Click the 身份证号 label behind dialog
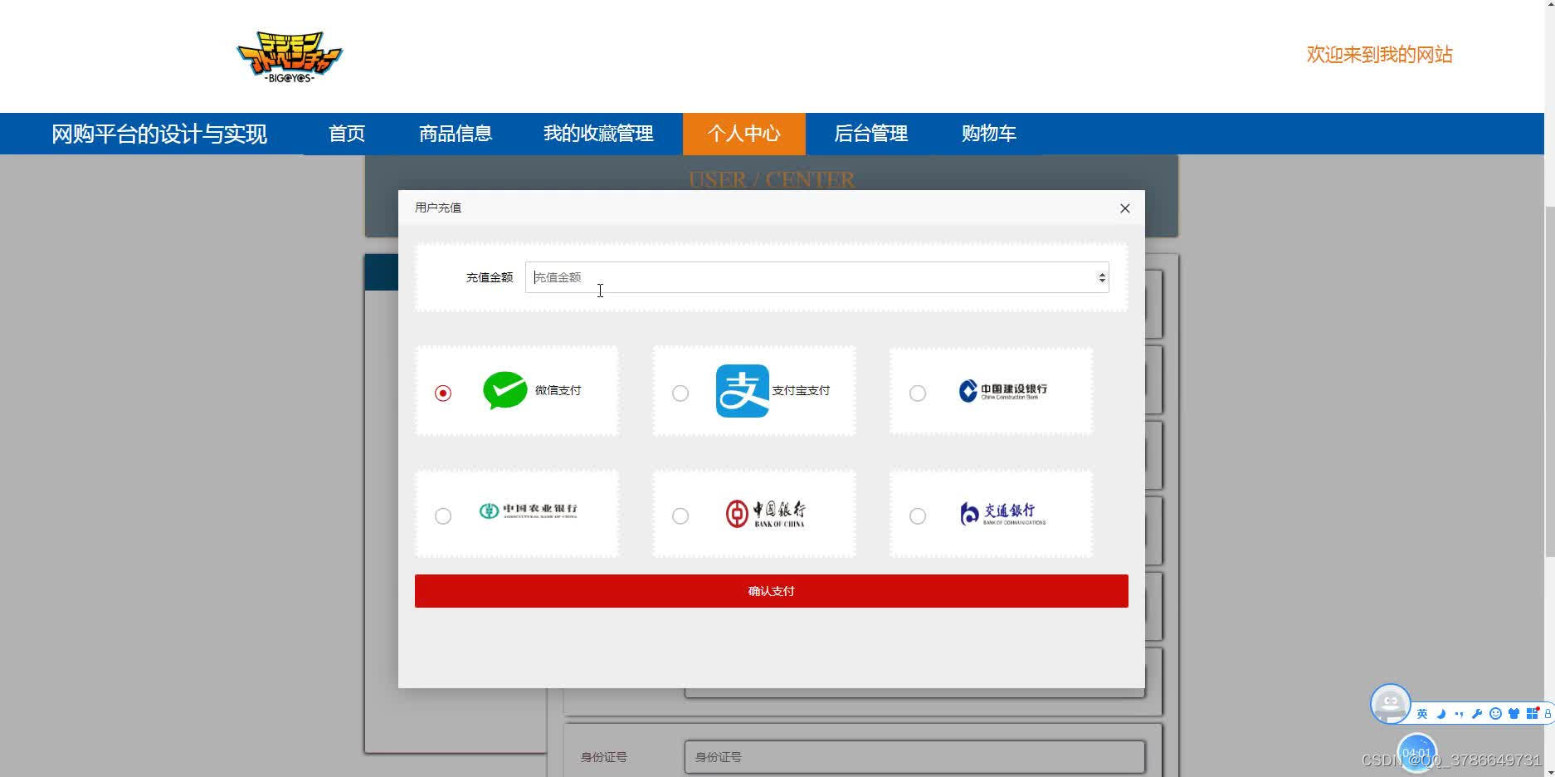Image resolution: width=1555 pixels, height=777 pixels. coord(604,757)
